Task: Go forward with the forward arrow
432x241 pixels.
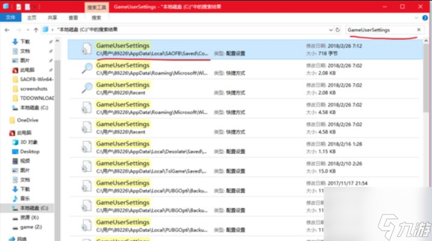Action: tap(19, 29)
